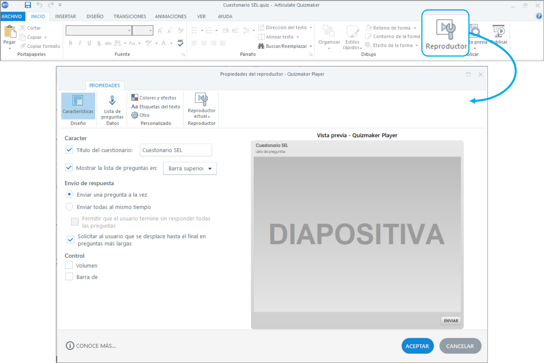
Task: Open Colores y efectos
Action: click(x=154, y=98)
